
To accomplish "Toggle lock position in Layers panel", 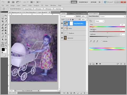I will pyautogui.click(x=71, y=20).
